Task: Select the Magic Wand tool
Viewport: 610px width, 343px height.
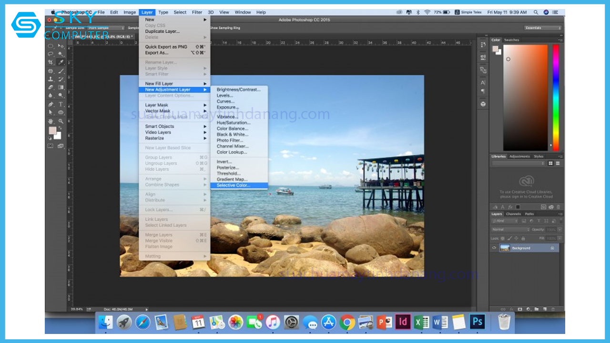Action: pyautogui.click(x=61, y=54)
